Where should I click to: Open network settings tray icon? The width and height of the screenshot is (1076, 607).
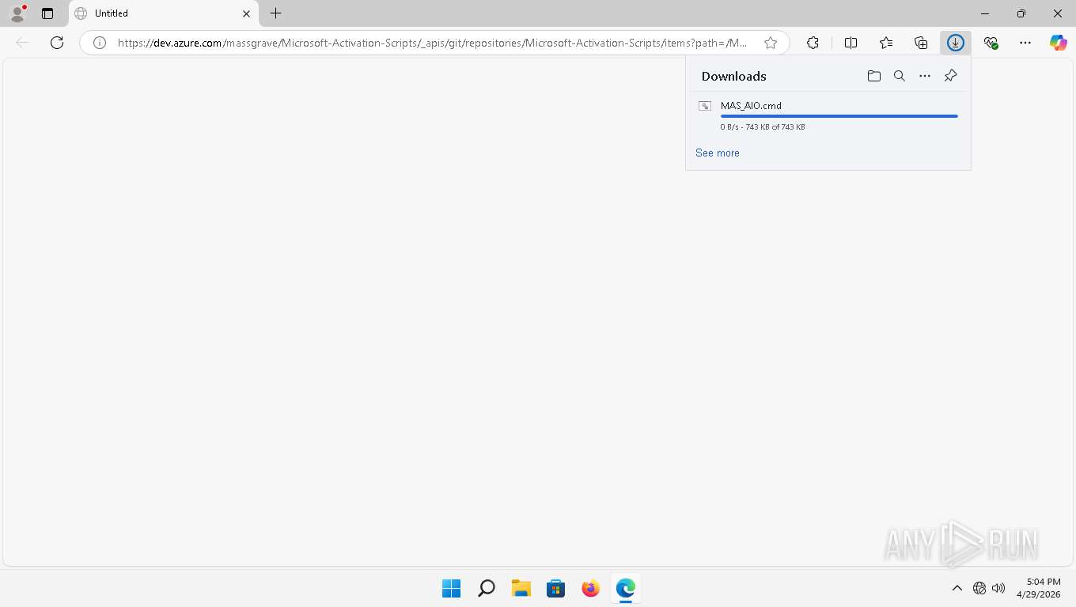[979, 588]
